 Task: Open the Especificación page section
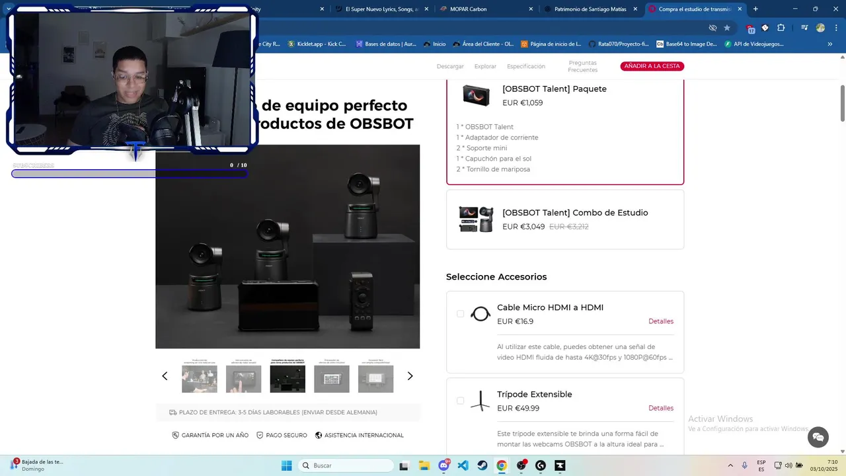click(526, 66)
